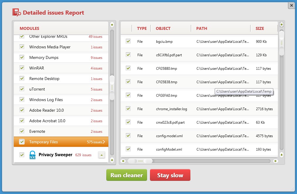The image size is (297, 194).
Task: Toggle Adobe Acrobat 10.0 checkbox
Action: [x=22, y=121]
